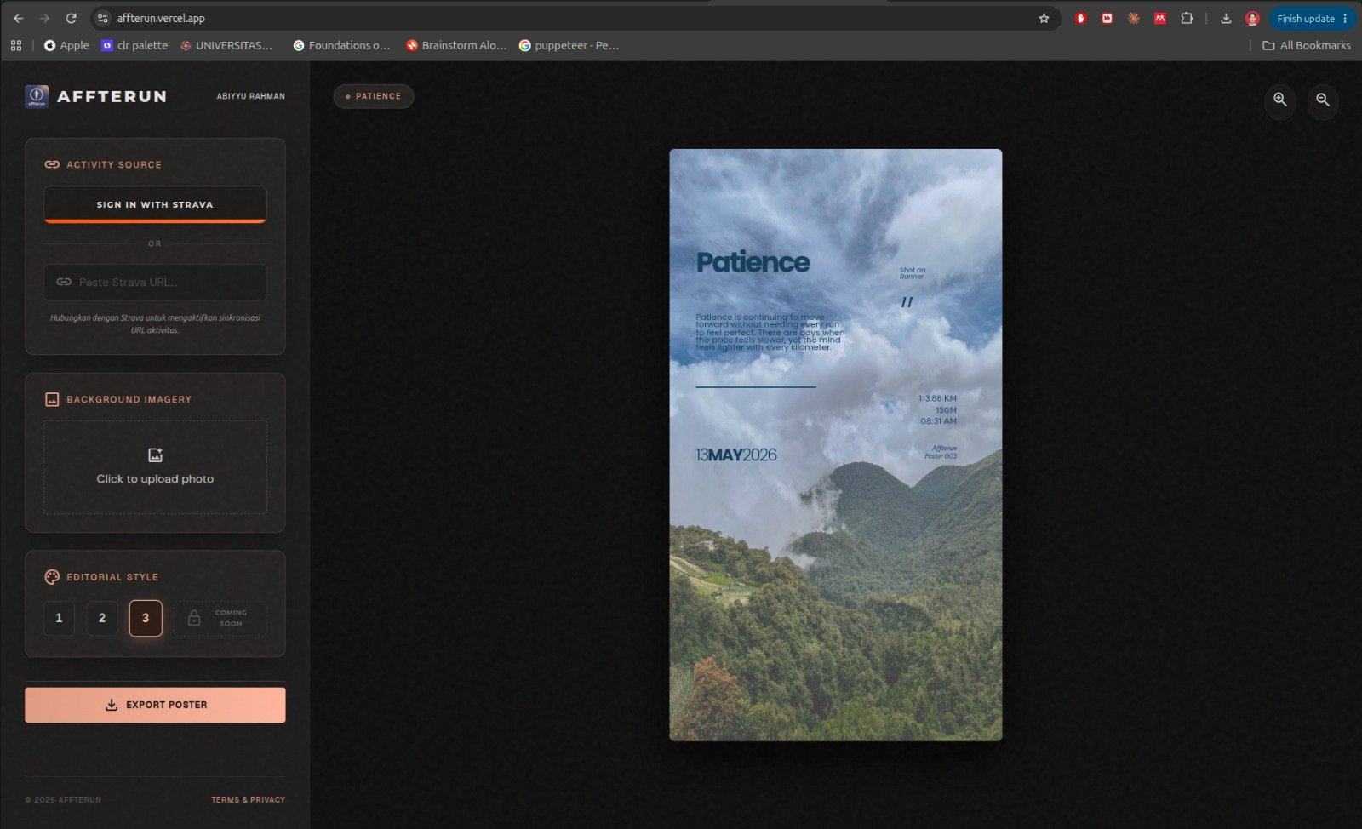Click the Patience theme pill
This screenshot has width=1362, height=829.
(374, 96)
